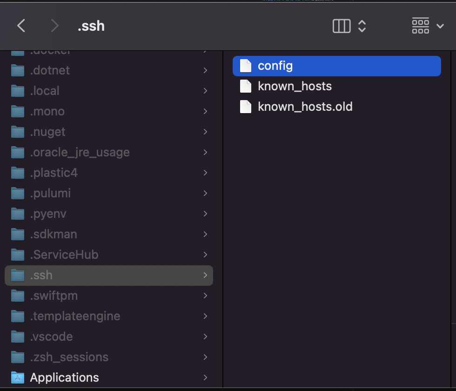Expand .ssh with its chevron
Viewport: 456px width, 391px height.
[x=205, y=275]
